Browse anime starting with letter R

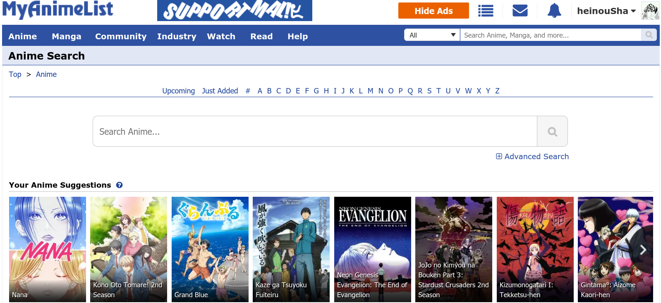420,91
